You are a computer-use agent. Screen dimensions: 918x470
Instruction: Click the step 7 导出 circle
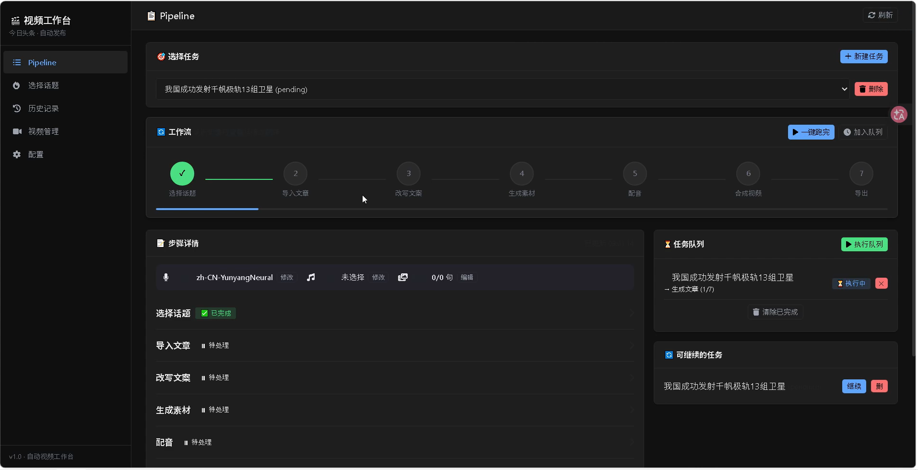[x=861, y=174]
